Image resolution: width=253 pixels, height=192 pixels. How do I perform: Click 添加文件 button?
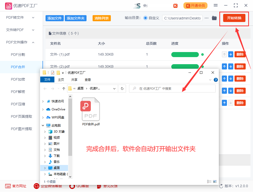(55, 18)
